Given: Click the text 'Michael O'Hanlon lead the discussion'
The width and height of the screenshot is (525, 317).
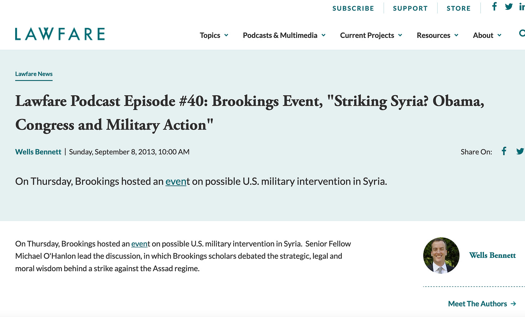Looking at the screenshot, I should click(x=78, y=256).
